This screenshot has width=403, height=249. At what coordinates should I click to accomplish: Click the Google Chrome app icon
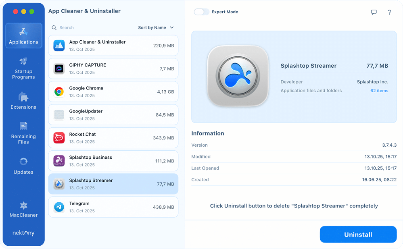coord(59,92)
